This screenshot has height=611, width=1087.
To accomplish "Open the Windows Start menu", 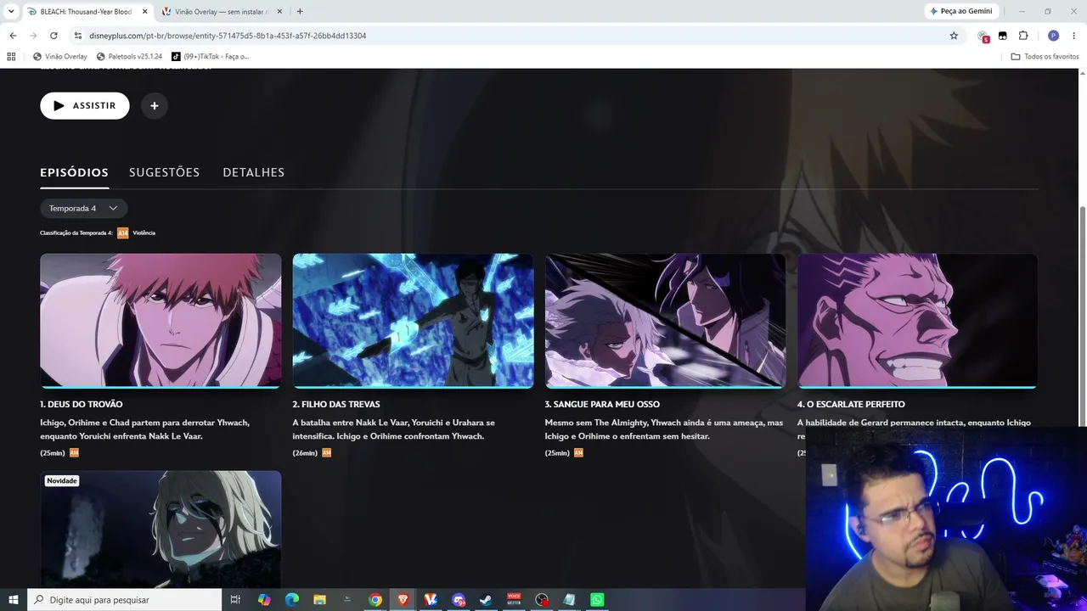I will pos(14,600).
